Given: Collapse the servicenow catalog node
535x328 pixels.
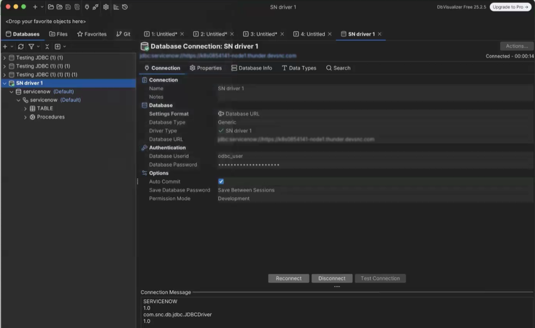Looking at the screenshot, I should 11,92.
